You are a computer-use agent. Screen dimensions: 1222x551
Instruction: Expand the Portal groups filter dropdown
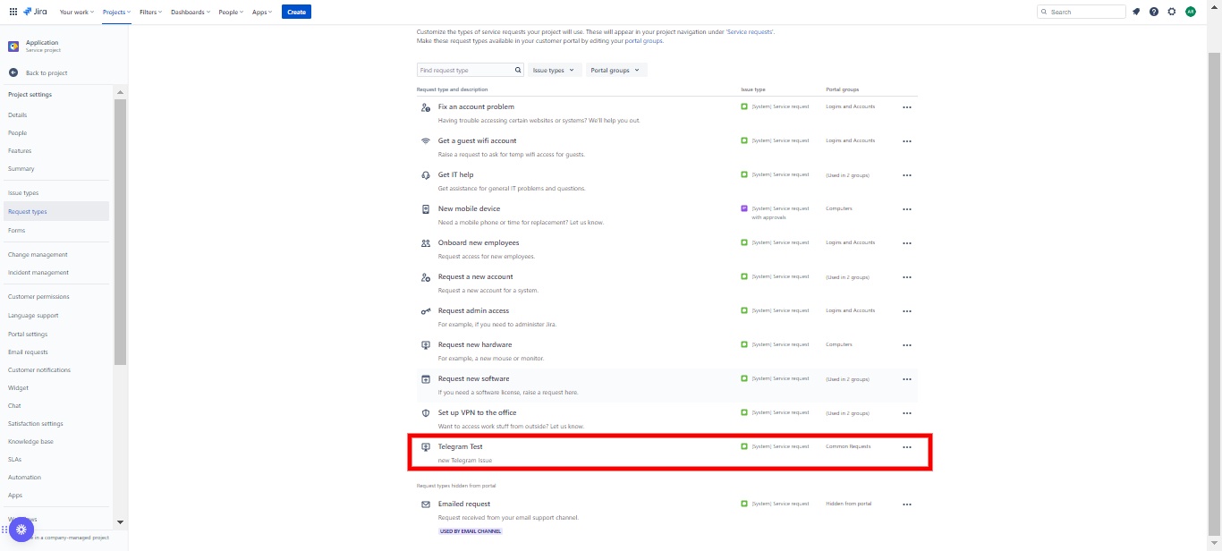coord(615,70)
